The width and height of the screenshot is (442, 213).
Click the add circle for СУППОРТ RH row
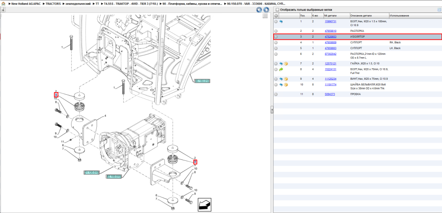tap(276, 43)
